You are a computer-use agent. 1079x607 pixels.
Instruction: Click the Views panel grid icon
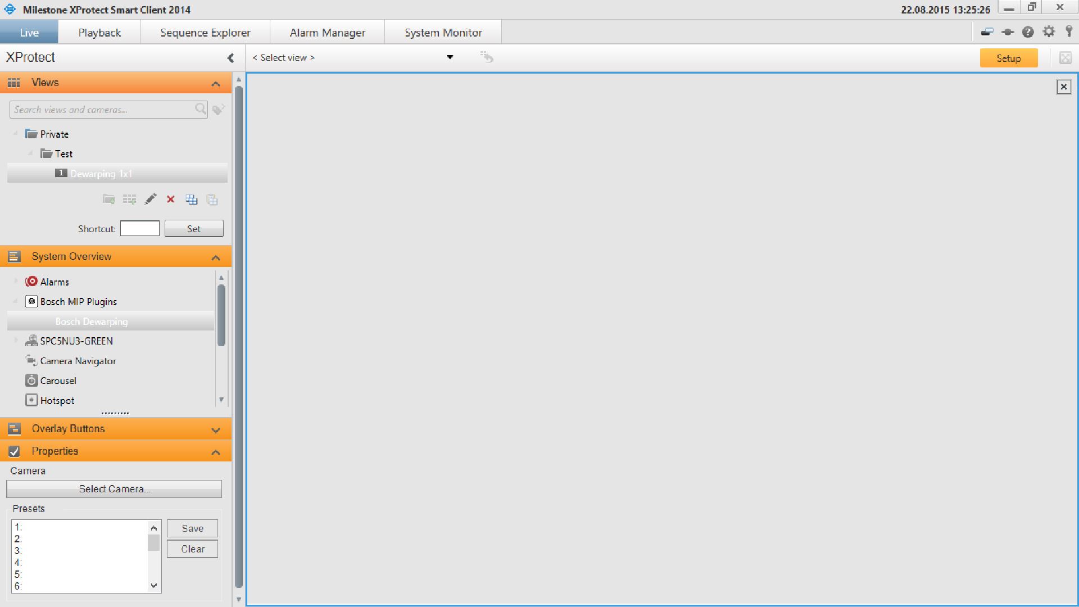click(x=14, y=83)
